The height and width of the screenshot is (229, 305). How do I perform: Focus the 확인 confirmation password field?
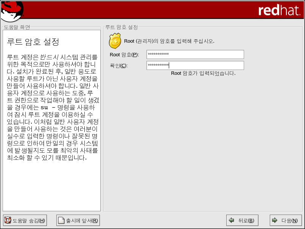pos(195,65)
